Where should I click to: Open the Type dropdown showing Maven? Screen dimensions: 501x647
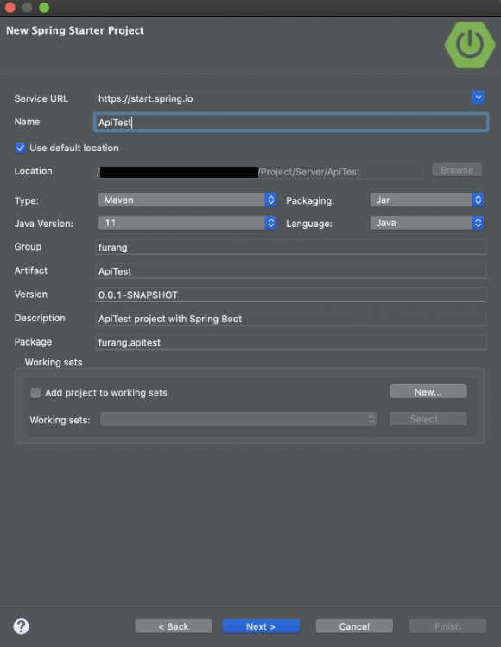187,200
